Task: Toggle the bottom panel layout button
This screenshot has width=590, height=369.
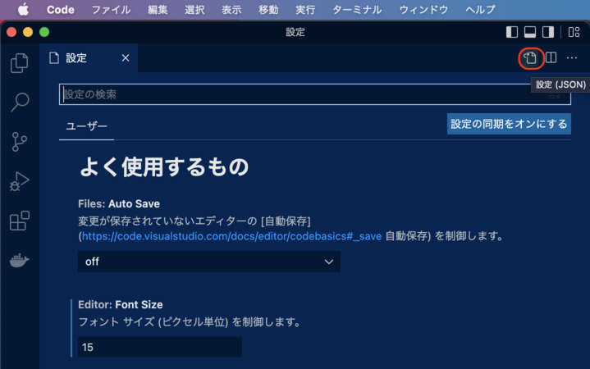Action: (530, 32)
